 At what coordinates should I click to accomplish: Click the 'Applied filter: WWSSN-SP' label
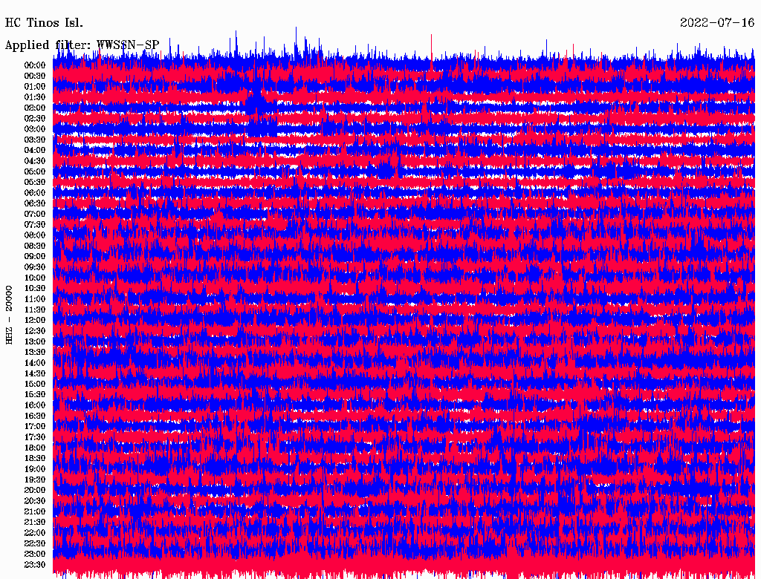(x=82, y=45)
